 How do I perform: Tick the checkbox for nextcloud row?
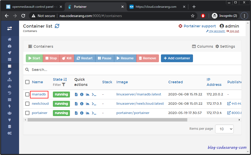click(x=27, y=104)
